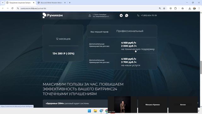The image size is (202, 114).
Task: Open the Chrome downloads icon
Action: (x=190, y=9)
